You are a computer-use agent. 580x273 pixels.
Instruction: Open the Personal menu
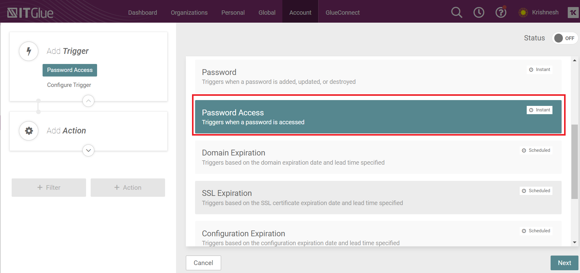point(233,13)
